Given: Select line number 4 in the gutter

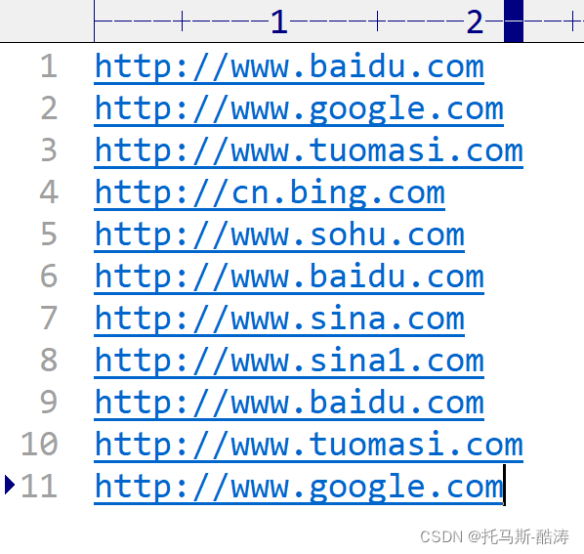Looking at the screenshot, I should pyautogui.click(x=49, y=192).
